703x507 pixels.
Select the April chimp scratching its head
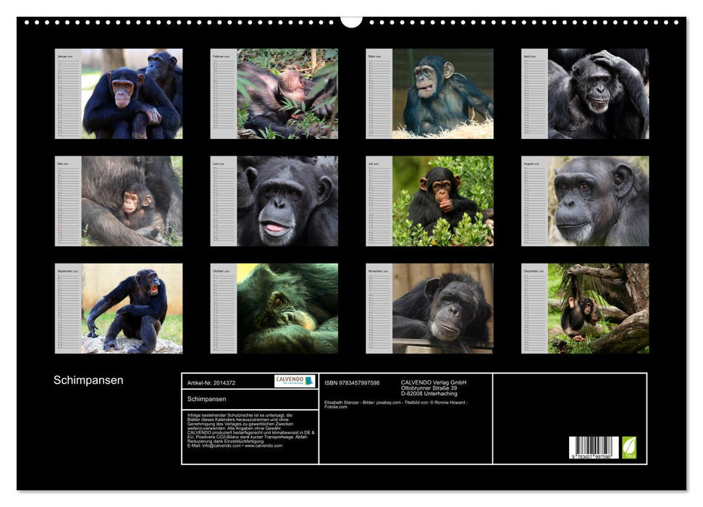[598, 94]
